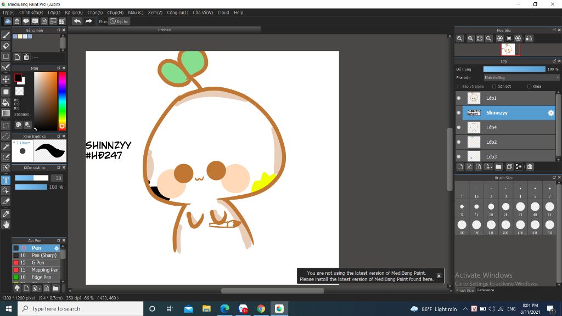
Task: Click the Undo arrow
Action: [77, 21]
